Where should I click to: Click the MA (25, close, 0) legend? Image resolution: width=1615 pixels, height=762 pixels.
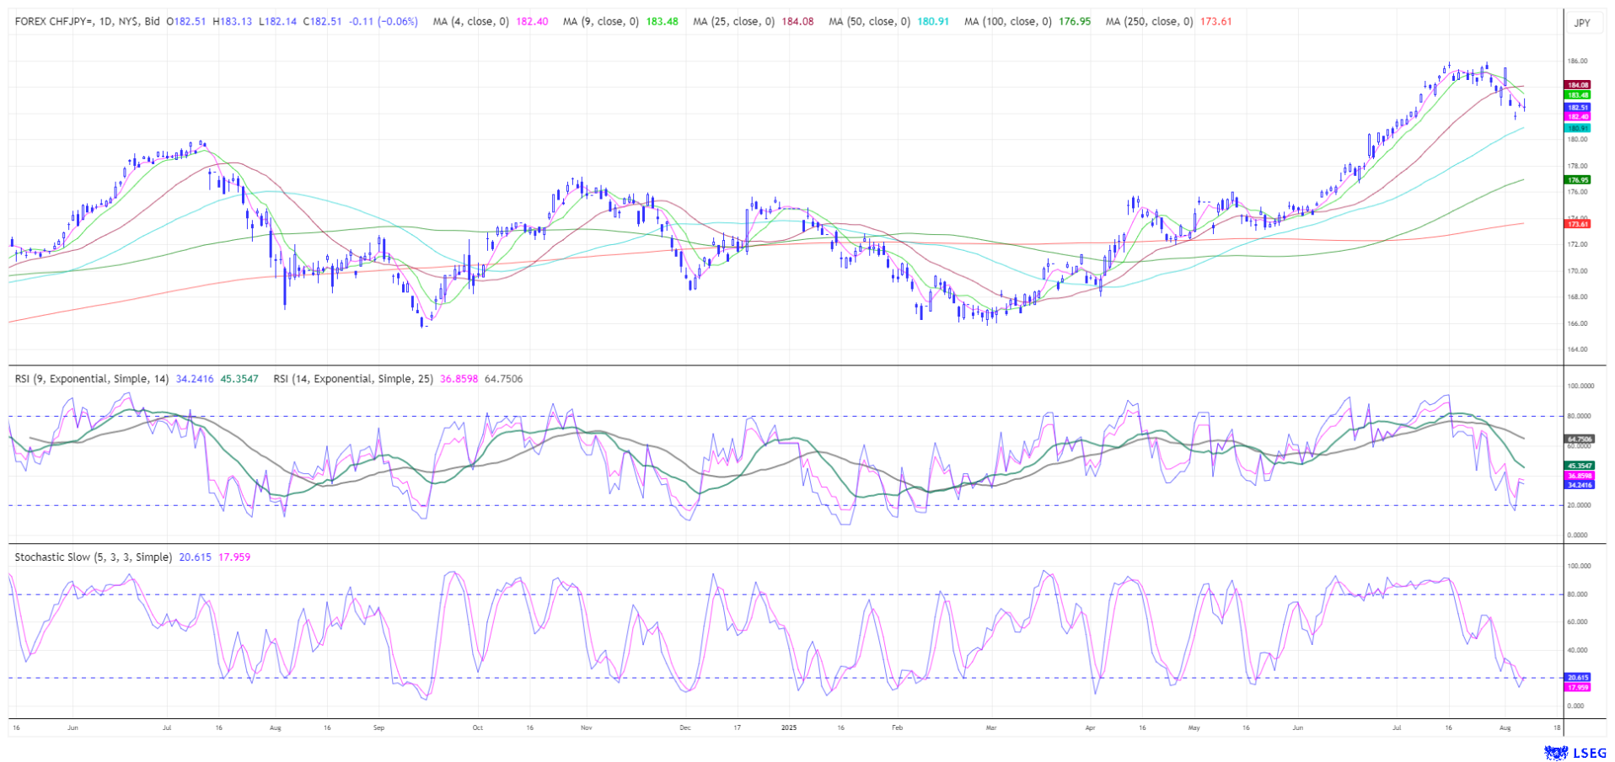click(x=733, y=22)
